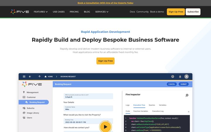Click the Five Inspector search icon
Image resolution: width=211 pixels, height=132 pixels.
click(x=187, y=95)
